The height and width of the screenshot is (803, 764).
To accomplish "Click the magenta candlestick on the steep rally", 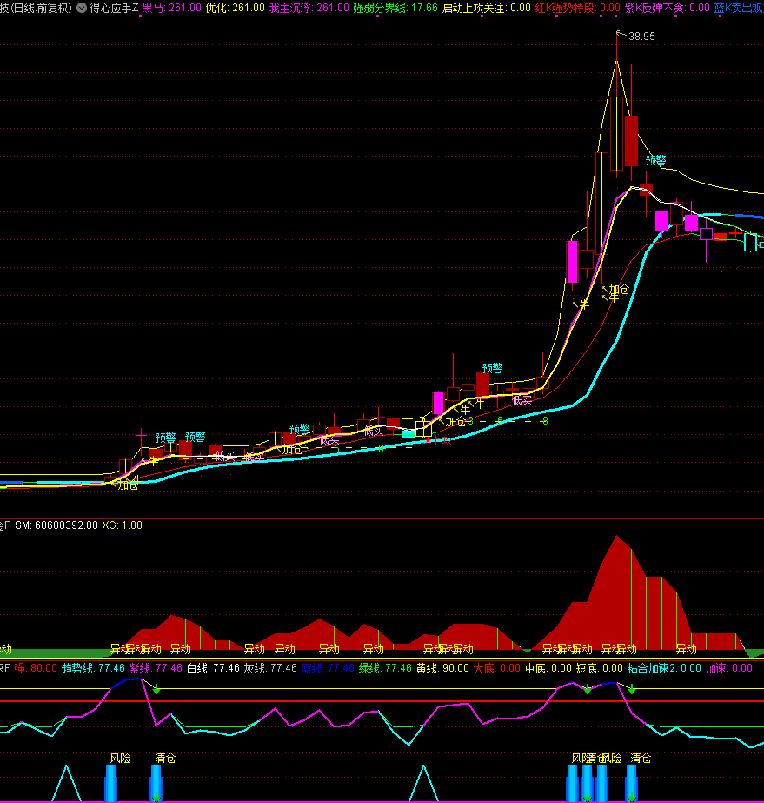I will (572, 261).
